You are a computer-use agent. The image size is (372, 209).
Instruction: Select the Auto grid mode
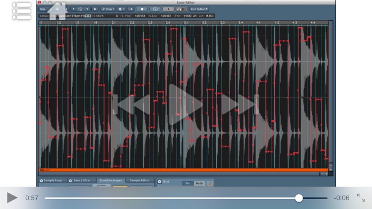pos(199,183)
